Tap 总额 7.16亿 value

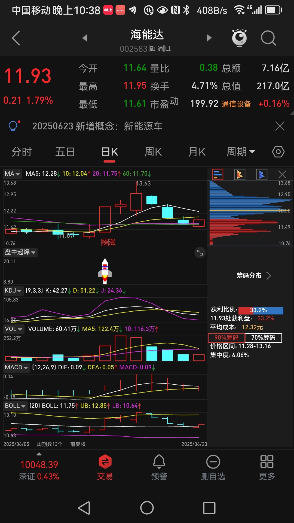275,68
